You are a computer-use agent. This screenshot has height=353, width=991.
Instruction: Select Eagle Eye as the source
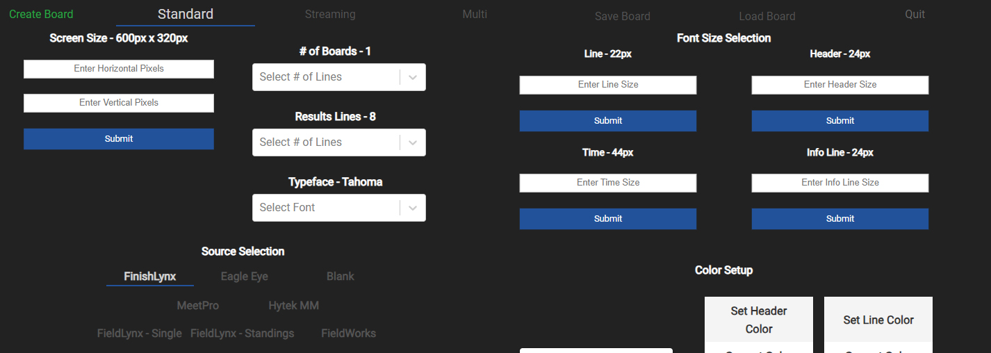click(x=245, y=277)
